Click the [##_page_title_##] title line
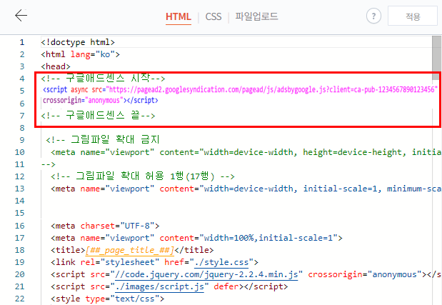The image size is (442, 305). pos(132,250)
